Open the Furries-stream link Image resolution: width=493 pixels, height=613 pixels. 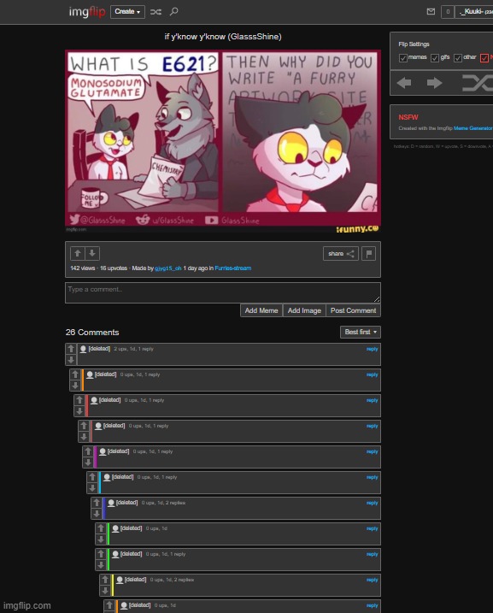232,268
